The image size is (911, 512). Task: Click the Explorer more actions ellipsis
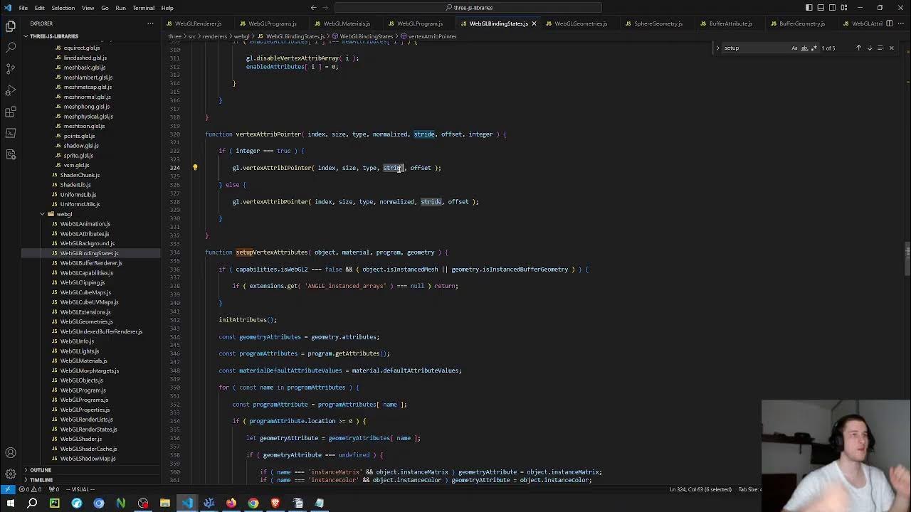(150, 23)
